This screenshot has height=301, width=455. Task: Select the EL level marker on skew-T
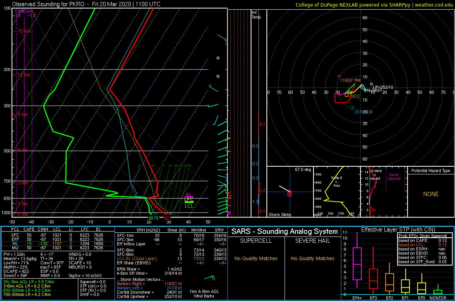pos(189,195)
